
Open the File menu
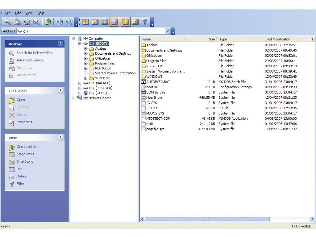pyautogui.click(x=8, y=13)
